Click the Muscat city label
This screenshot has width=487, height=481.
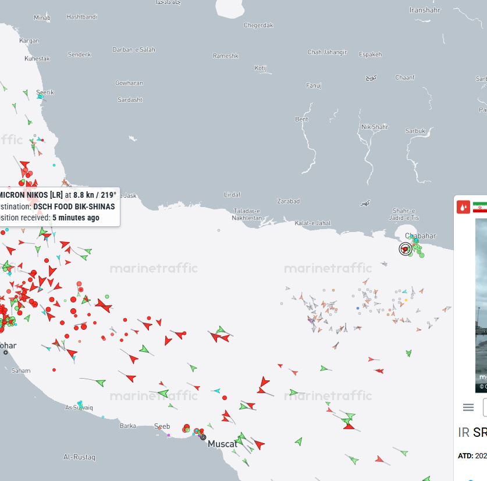pyautogui.click(x=222, y=444)
